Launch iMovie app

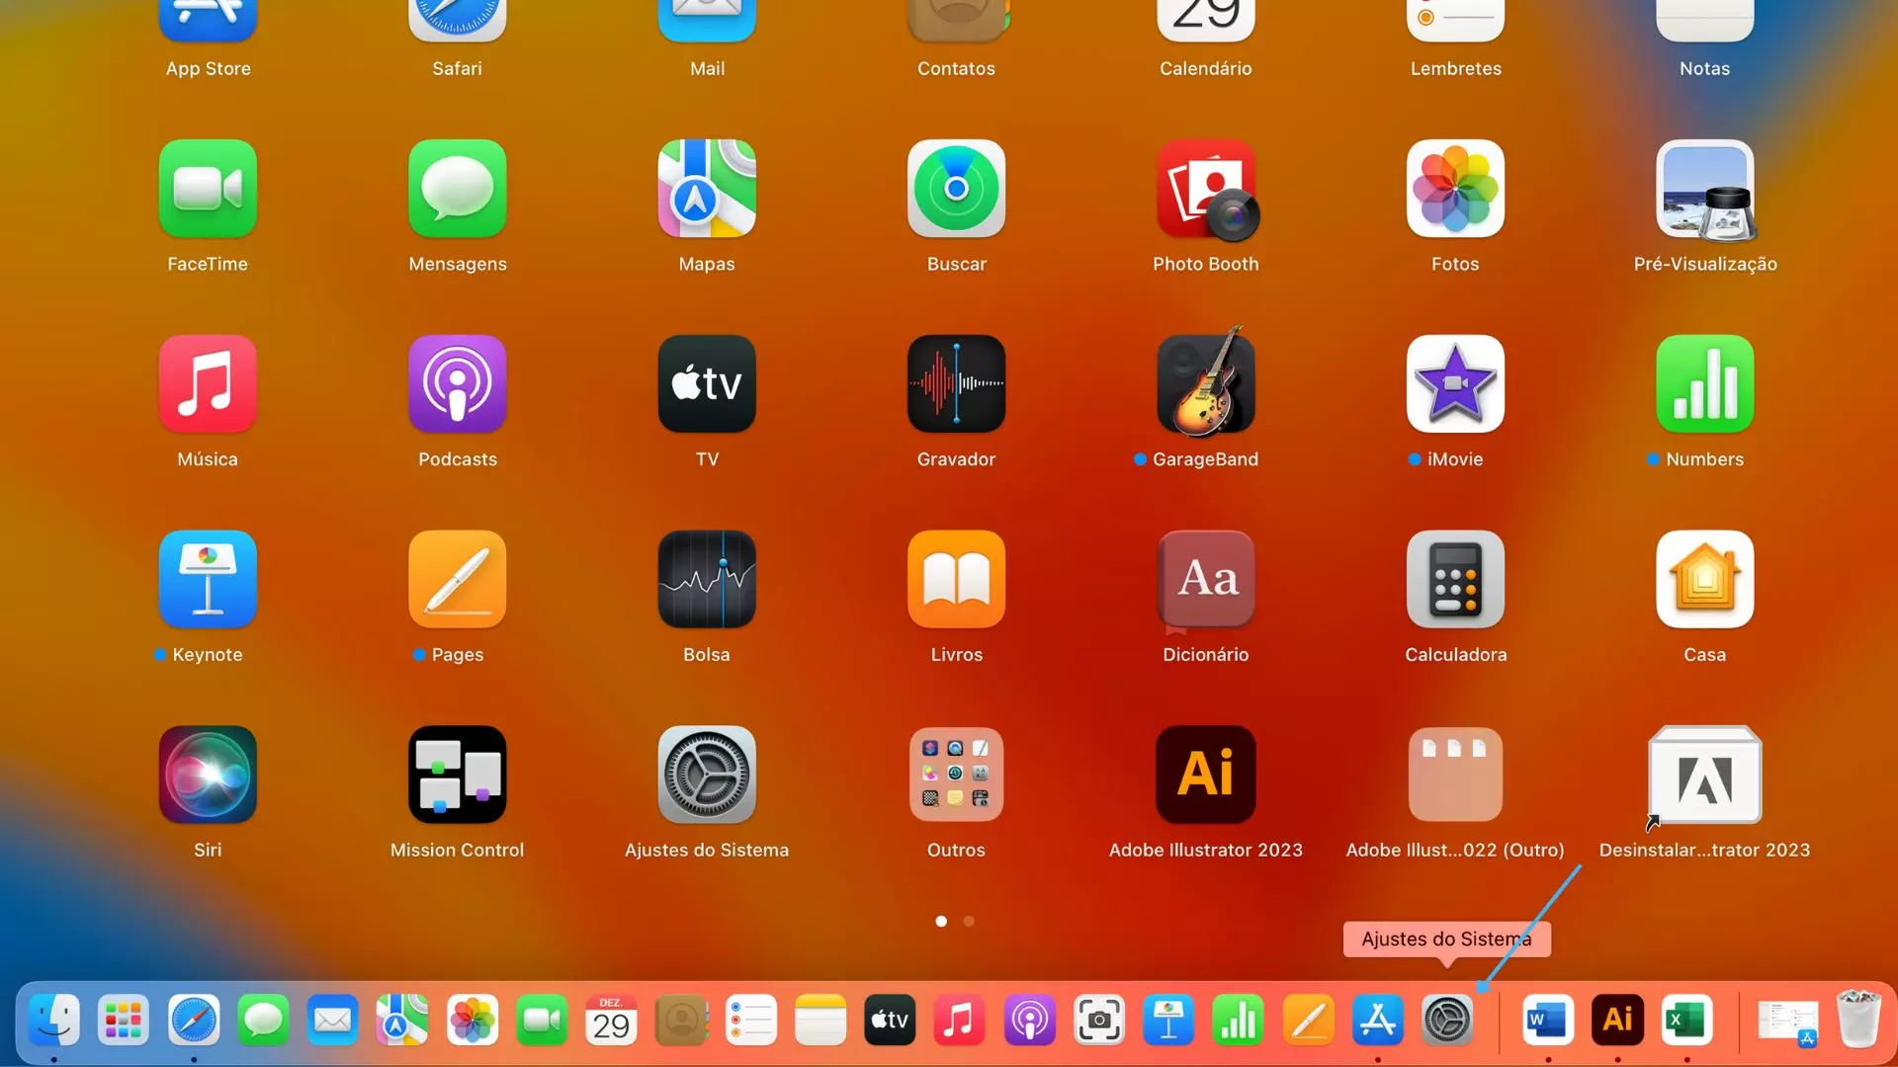pos(1455,383)
